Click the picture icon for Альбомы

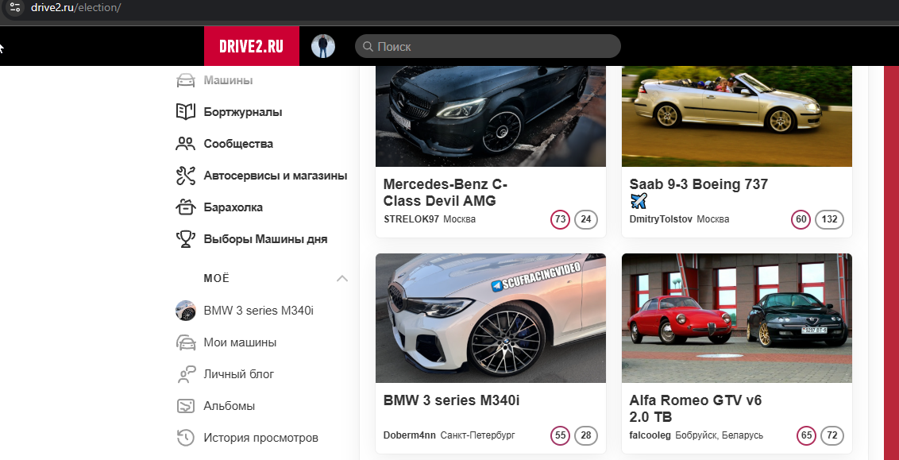tap(185, 406)
